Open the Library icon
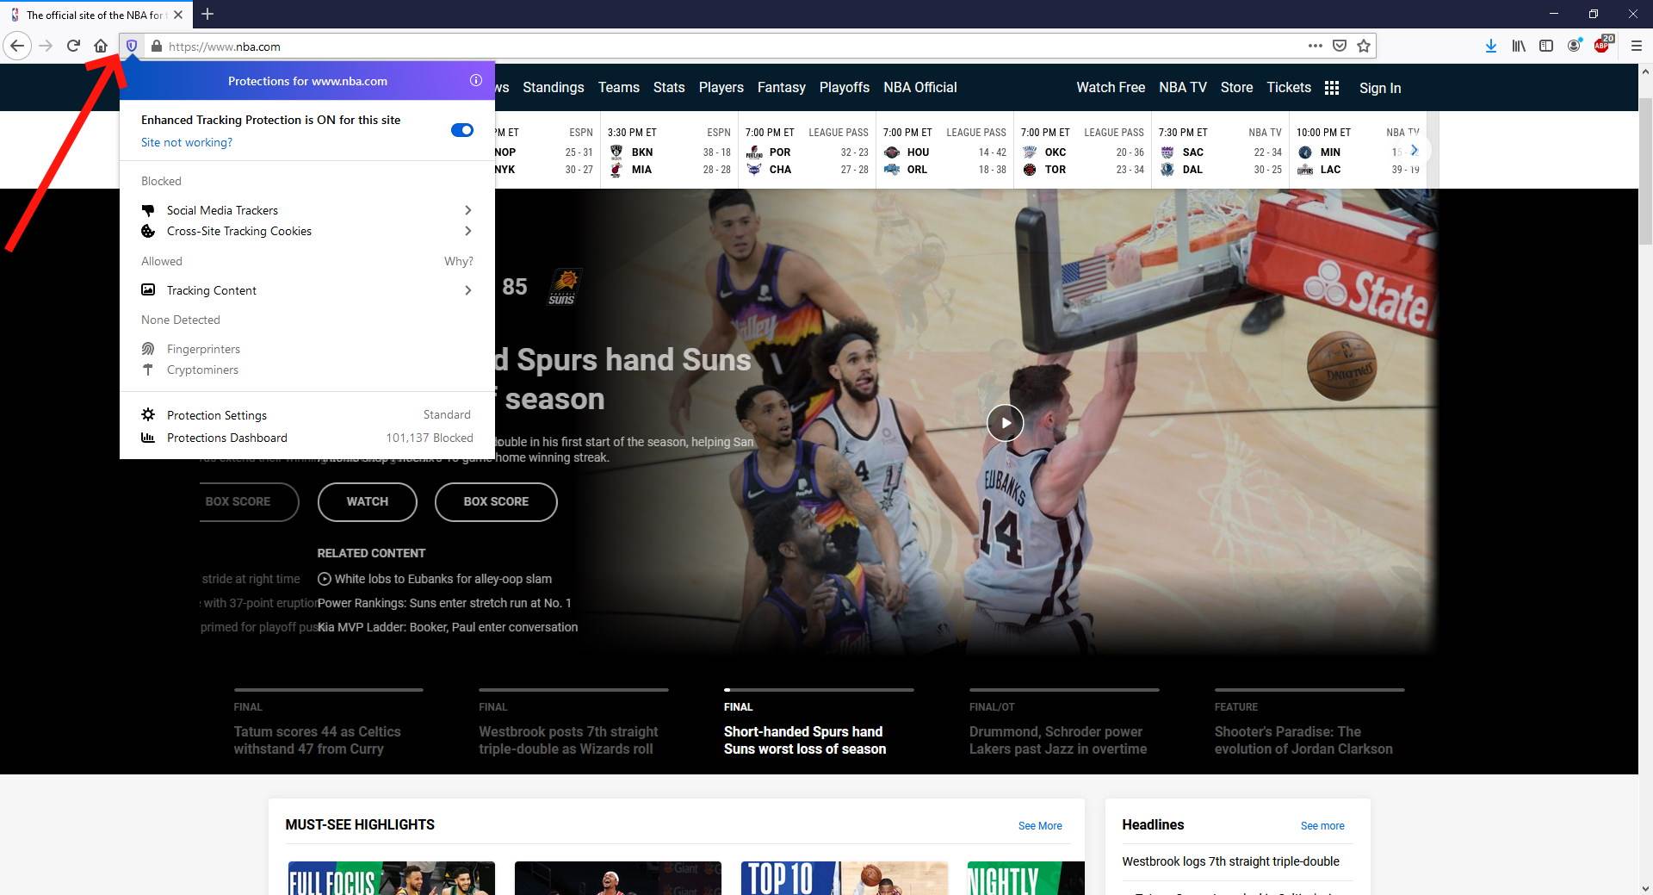The width and height of the screenshot is (1653, 895). [1518, 46]
